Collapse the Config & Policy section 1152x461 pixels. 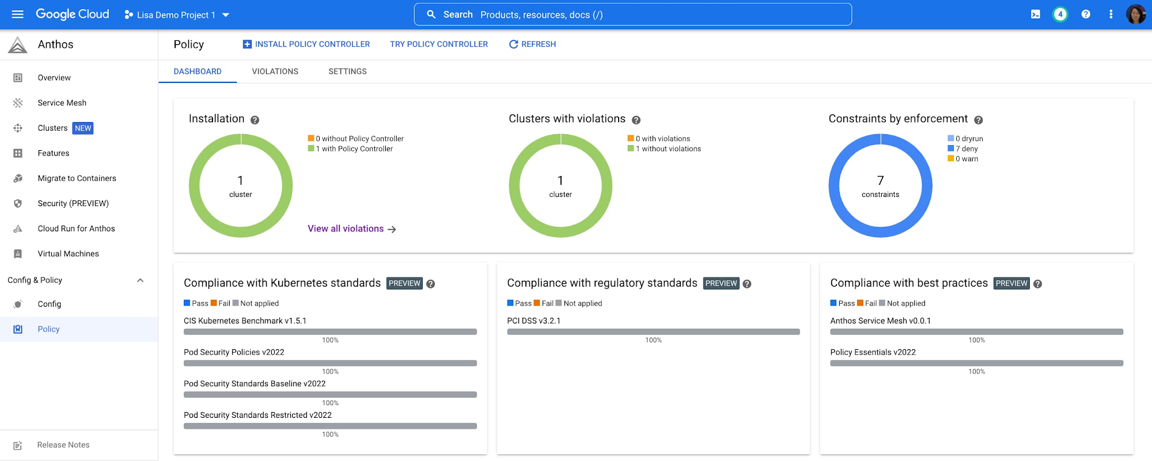[x=140, y=280]
